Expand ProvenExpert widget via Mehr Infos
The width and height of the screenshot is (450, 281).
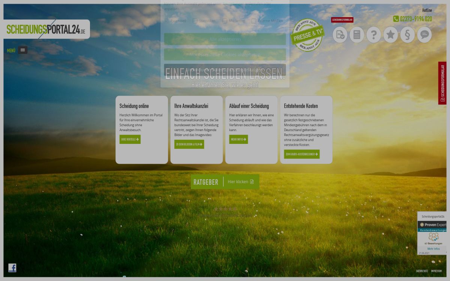click(433, 249)
